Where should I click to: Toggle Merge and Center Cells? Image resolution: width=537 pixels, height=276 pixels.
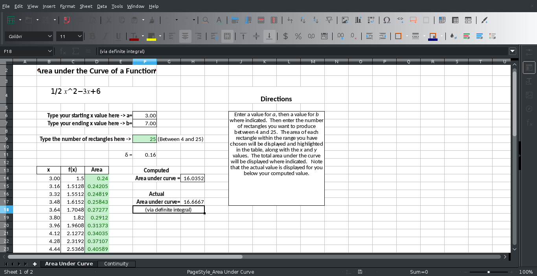227,36
